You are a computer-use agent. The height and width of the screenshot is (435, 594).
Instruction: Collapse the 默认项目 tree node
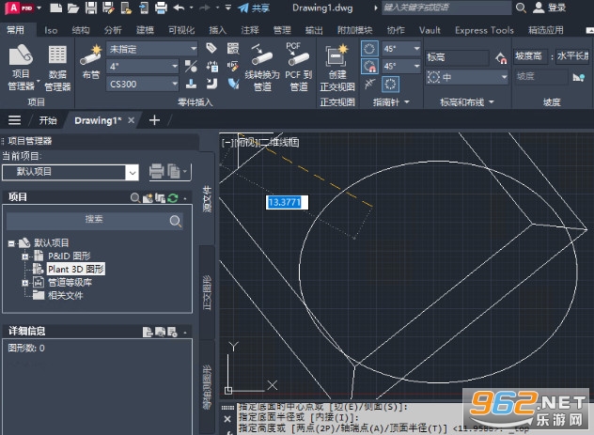click(11, 243)
